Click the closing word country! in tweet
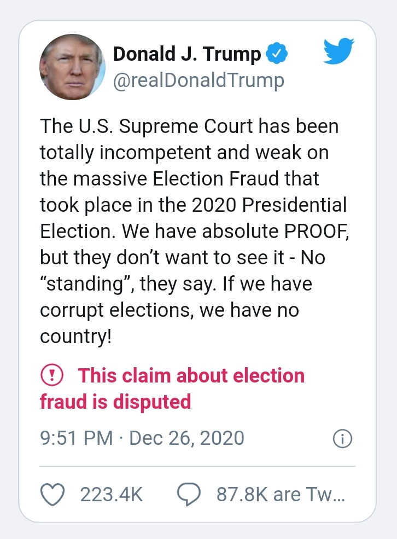Screen dimensions: 397x539 click(x=75, y=335)
